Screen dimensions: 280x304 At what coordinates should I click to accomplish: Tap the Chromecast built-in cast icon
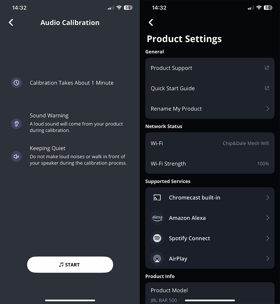[157, 198]
